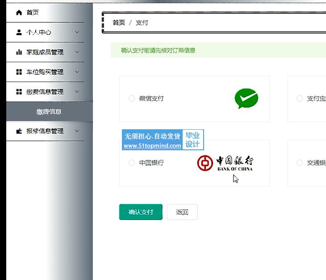
Task: Open 车位购买管理 menu label
Action: 45,72
